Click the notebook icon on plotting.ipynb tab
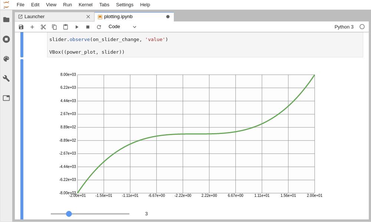 point(100,17)
